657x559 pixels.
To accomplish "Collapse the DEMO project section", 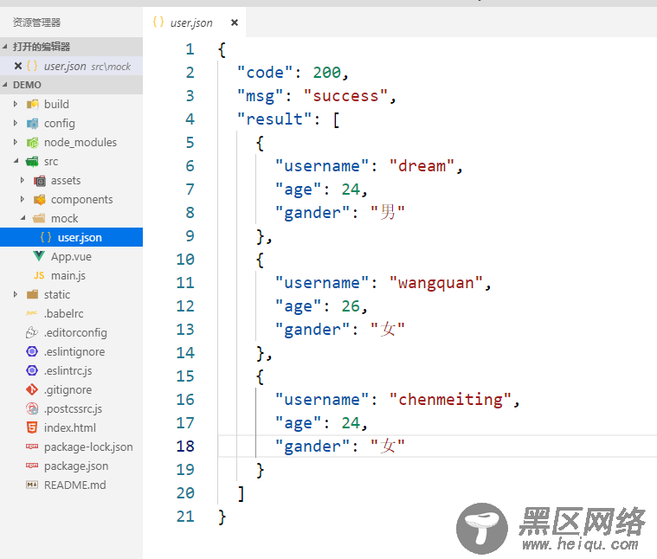I will point(4,85).
